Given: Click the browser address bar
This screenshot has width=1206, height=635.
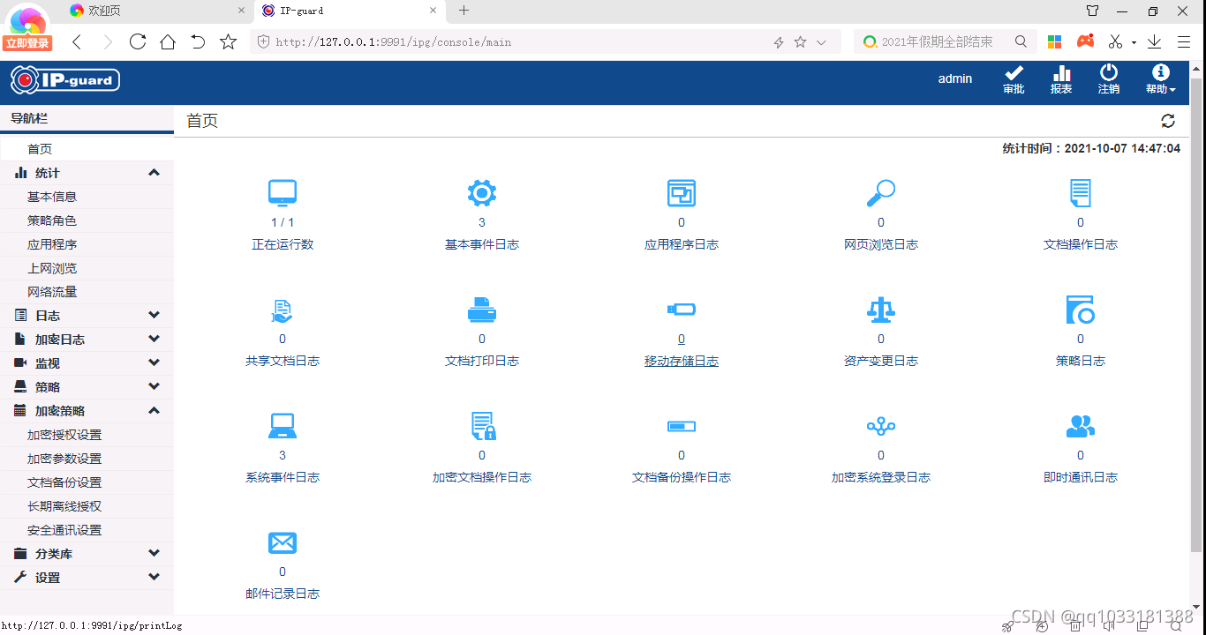Looking at the screenshot, I should 530,41.
